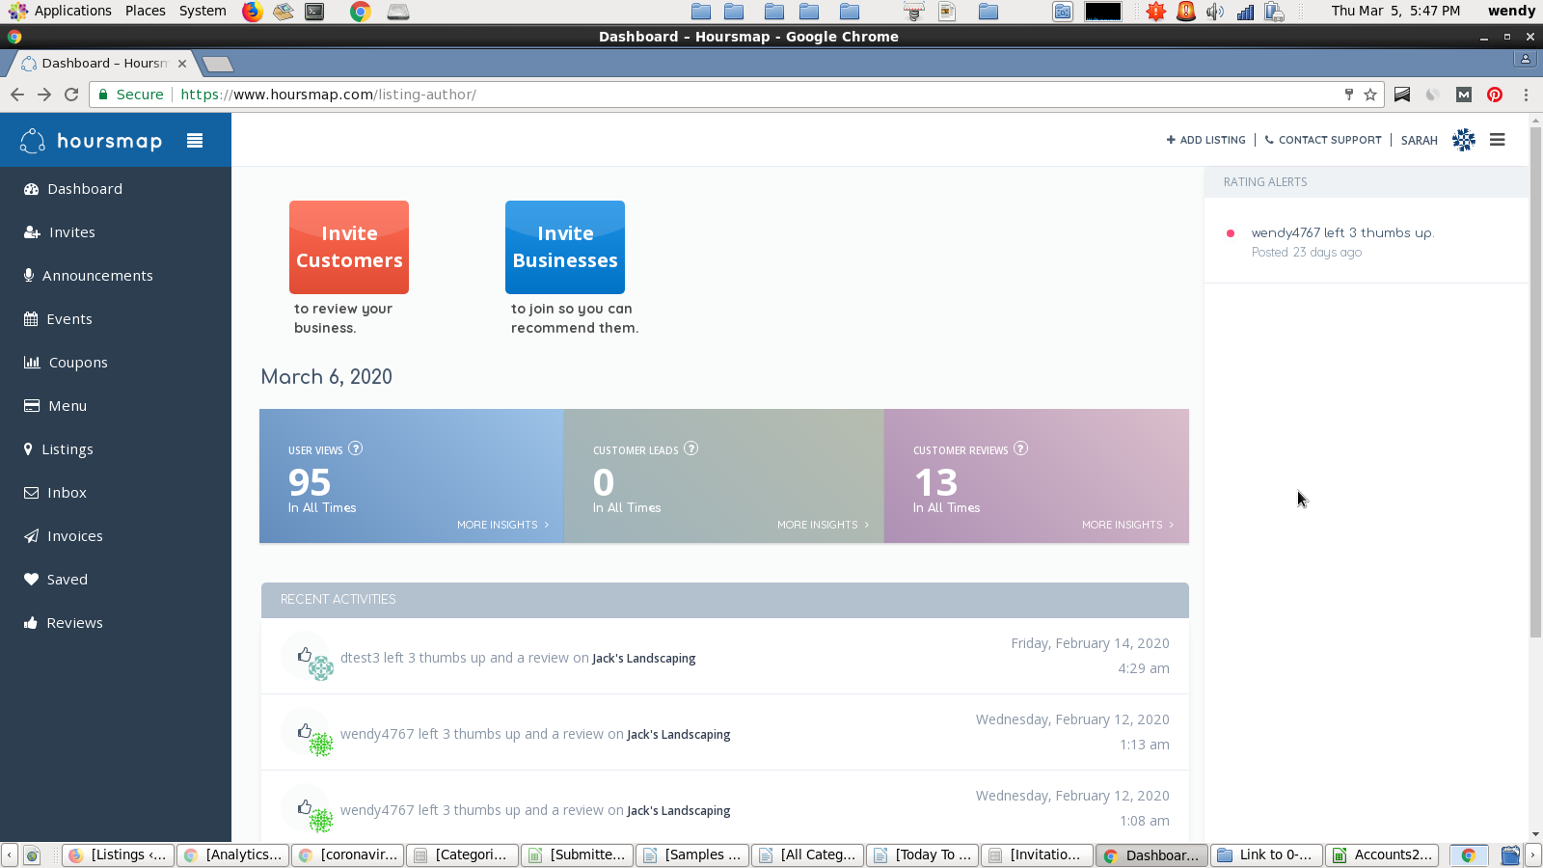Open Events in the sidebar
Image resolution: width=1543 pixels, height=868 pixels.
coord(58,319)
